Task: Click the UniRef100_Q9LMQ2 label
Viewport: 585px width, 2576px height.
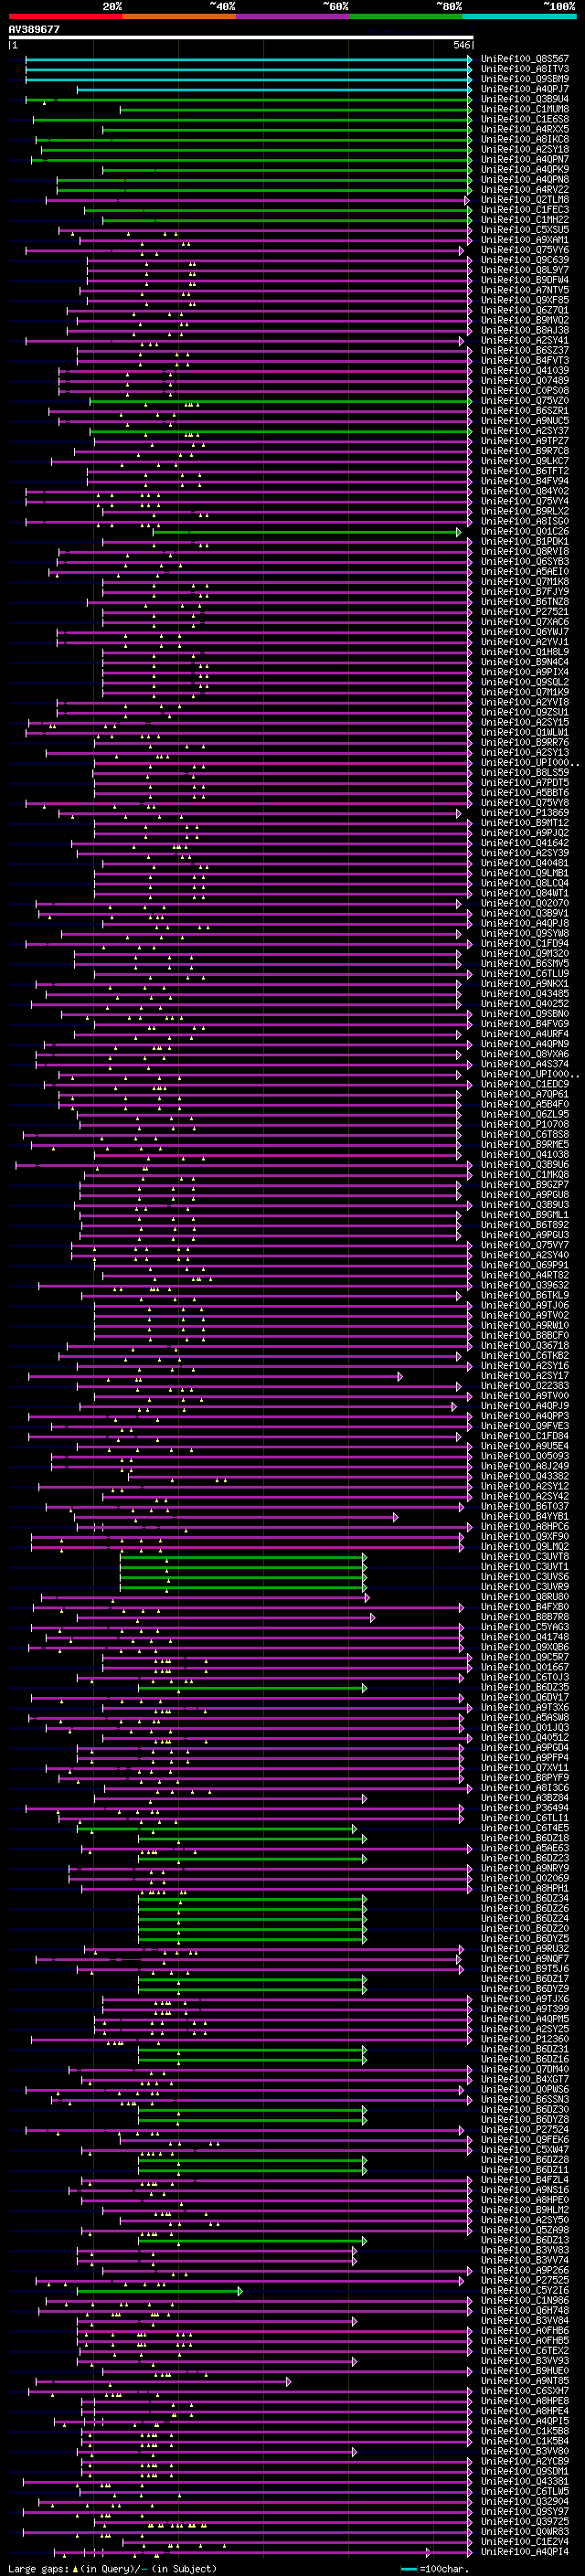Action: [525, 1546]
